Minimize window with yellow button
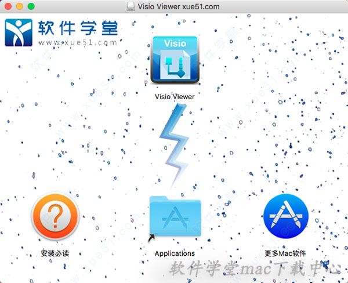 click(x=20, y=6)
